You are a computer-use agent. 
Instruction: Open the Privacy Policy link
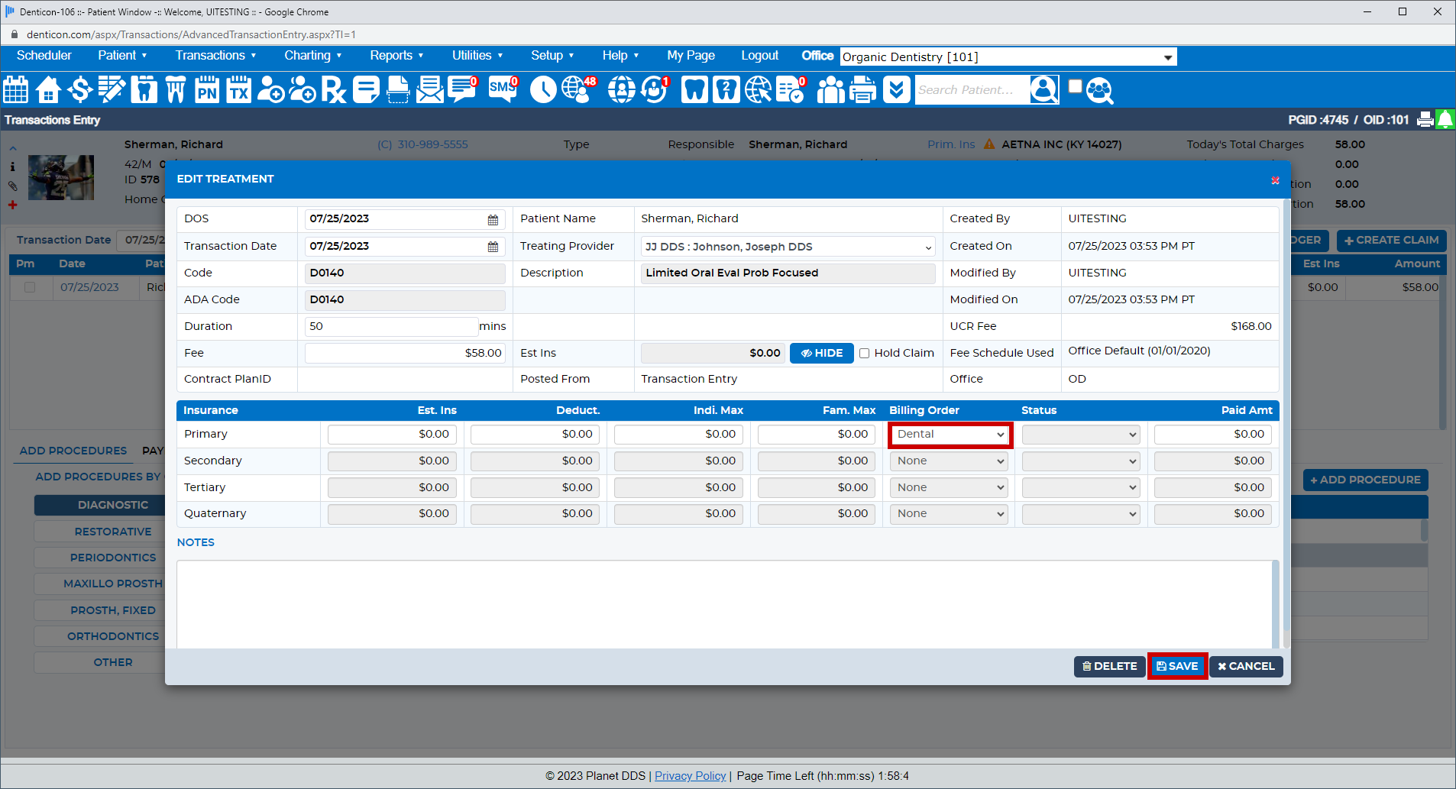point(690,775)
